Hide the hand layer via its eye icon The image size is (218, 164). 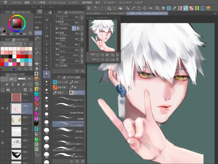[x=2, y=108]
